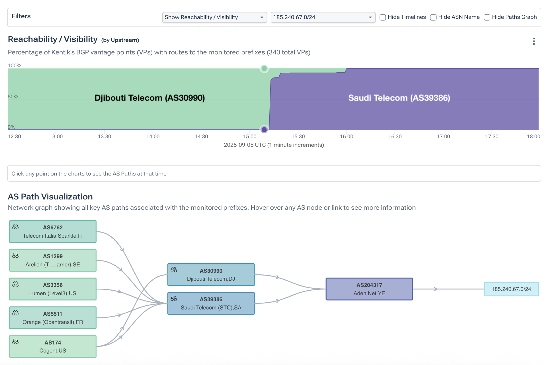Click the 15:30 label on the time axis
The image size is (549, 365).
pos(298,136)
